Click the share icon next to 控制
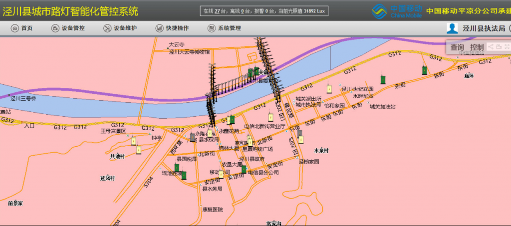511x226 pixels. (491, 47)
